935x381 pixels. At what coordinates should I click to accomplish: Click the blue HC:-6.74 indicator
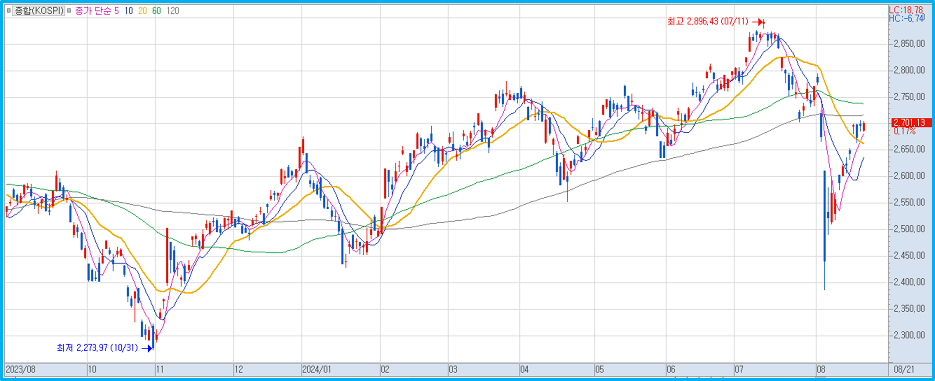pyautogui.click(x=906, y=19)
